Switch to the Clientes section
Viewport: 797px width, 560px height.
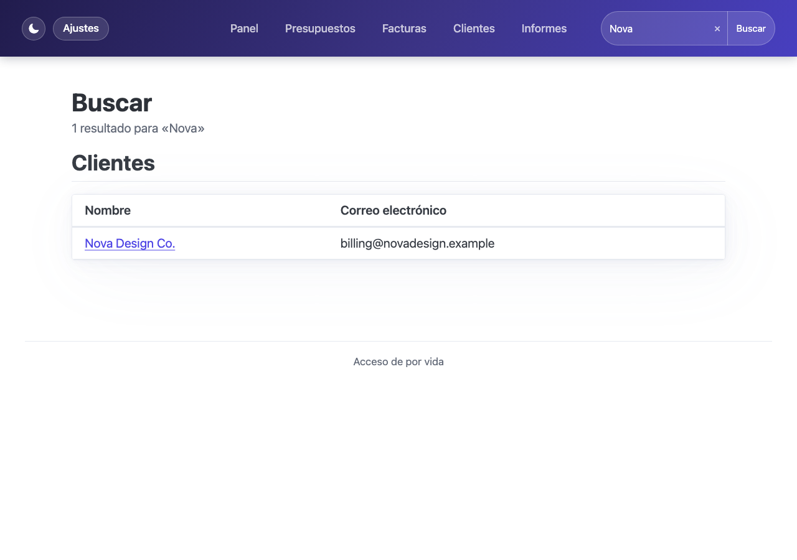[x=474, y=29]
